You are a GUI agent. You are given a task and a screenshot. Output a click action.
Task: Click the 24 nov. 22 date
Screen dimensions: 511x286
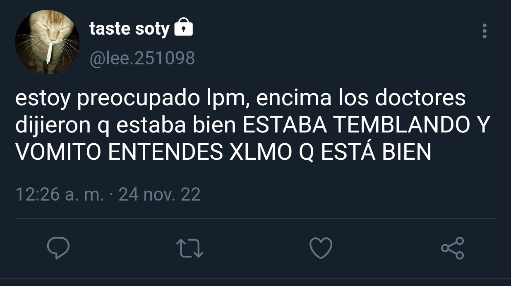click(159, 194)
